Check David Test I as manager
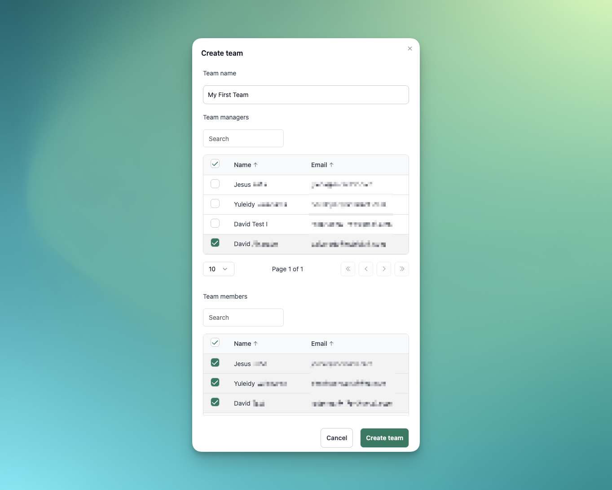The height and width of the screenshot is (490, 612). pos(215,223)
